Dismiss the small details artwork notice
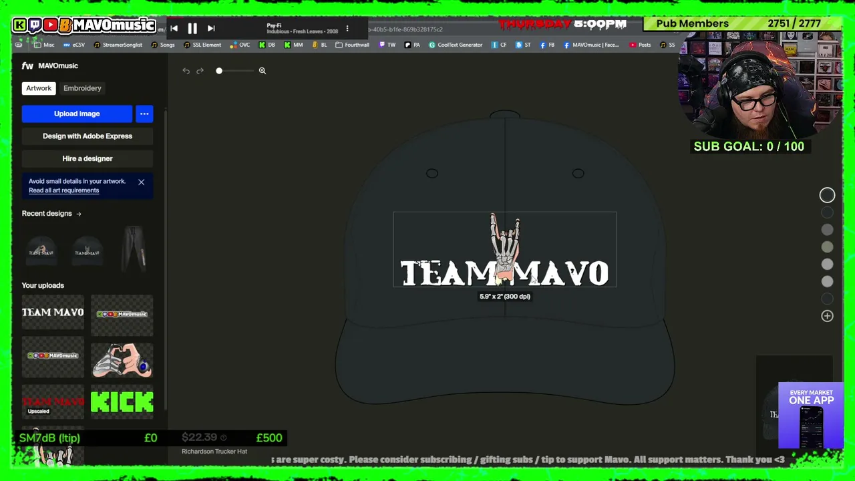Viewport: 855px width, 481px height. click(x=141, y=182)
